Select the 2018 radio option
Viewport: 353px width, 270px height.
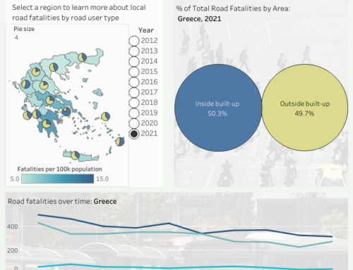coord(134,103)
